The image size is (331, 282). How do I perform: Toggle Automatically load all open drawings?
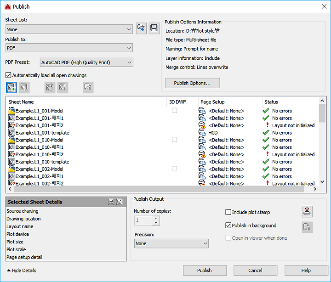click(x=8, y=75)
